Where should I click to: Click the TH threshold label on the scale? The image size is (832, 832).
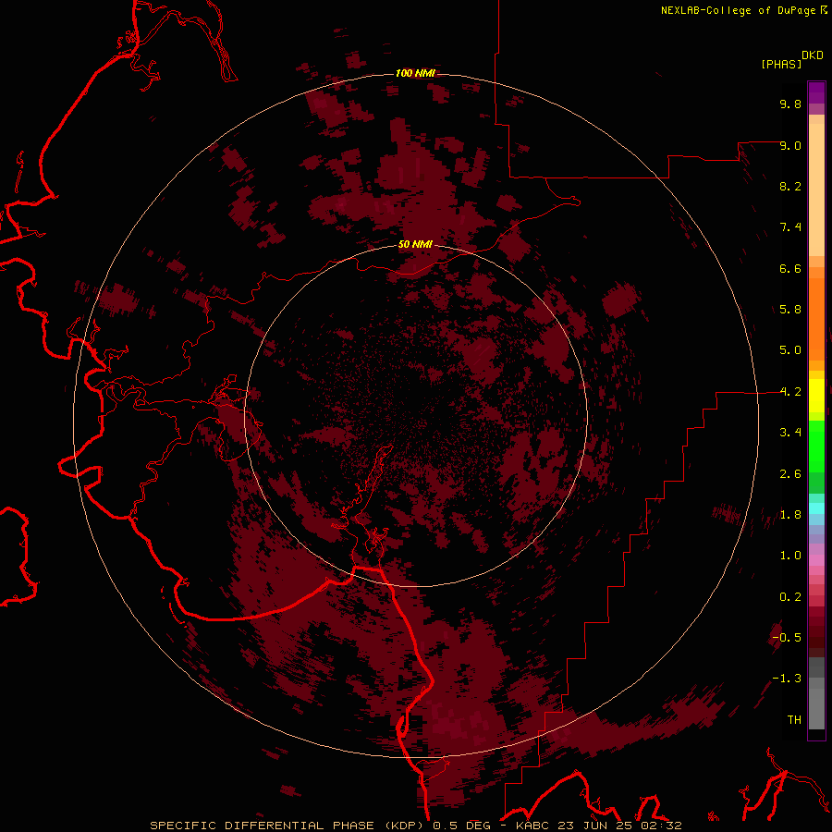tap(794, 720)
